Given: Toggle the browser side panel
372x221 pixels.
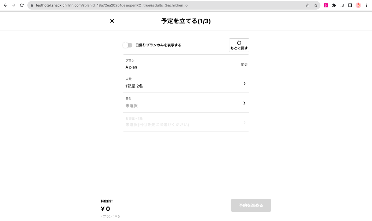Looking at the screenshot, I should [x=350, y=5].
